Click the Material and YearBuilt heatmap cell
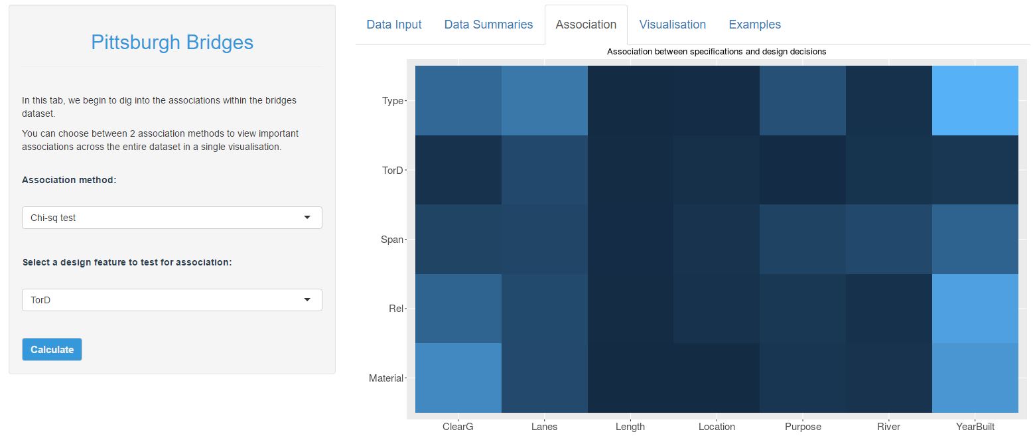Viewport: 1033px width, 438px height. click(975, 378)
